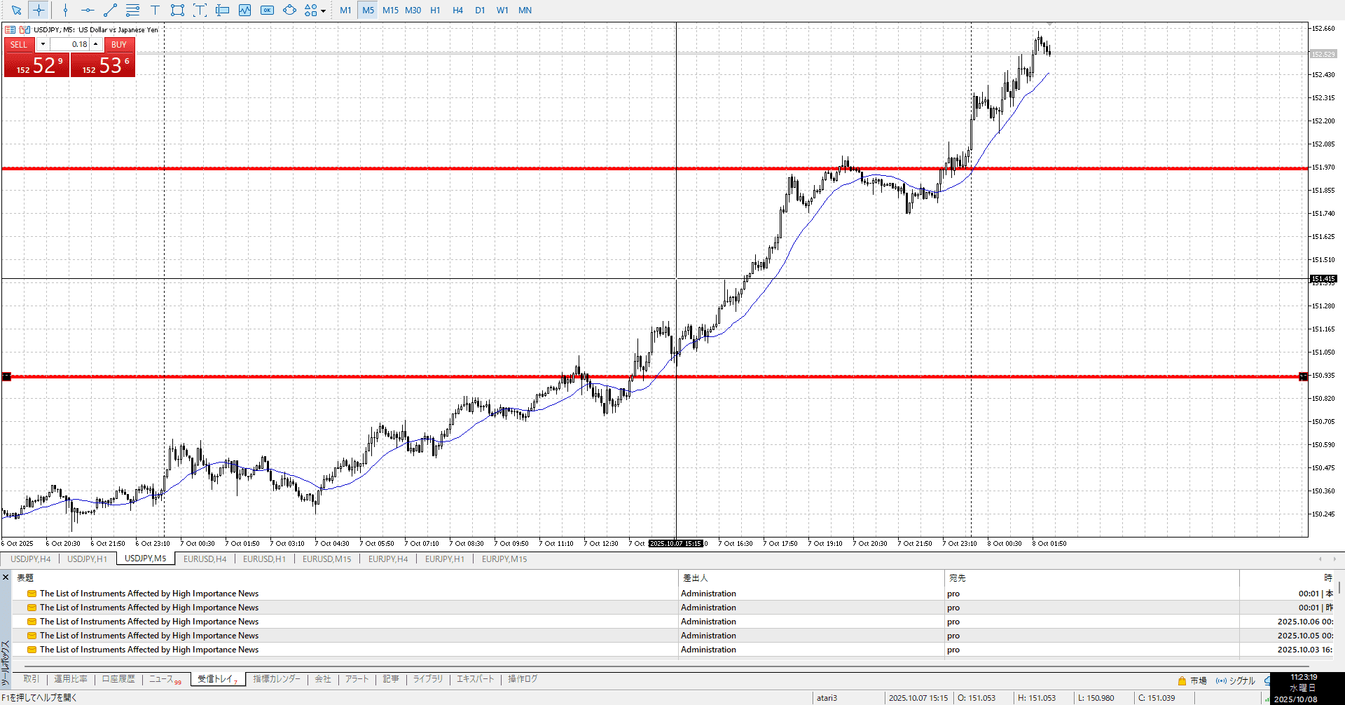Select the trendline drawing tool
Image resolution: width=1345 pixels, height=705 pixels.
coord(110,11)
